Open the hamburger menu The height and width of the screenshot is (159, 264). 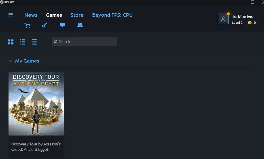[11, 15]
